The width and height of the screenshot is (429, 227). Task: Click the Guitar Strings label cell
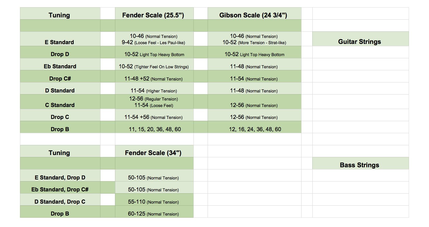(361, 39)
